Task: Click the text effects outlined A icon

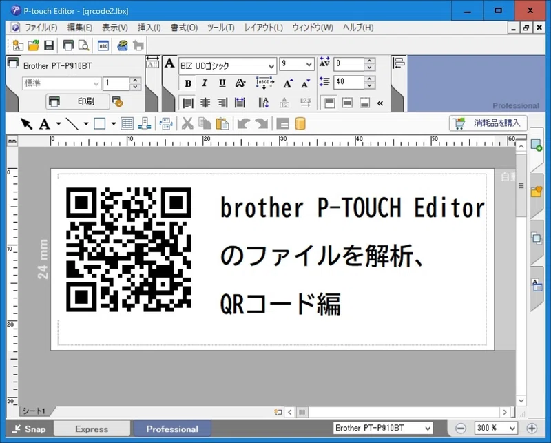Action: (x=240, y=83)
